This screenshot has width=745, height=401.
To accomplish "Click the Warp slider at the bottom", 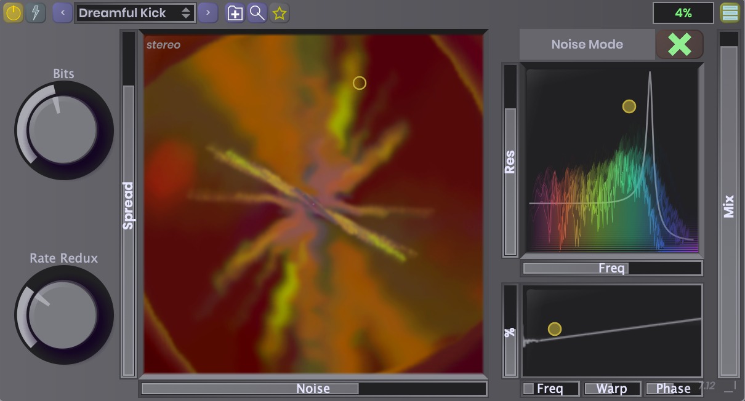I will (x=611, y=389).
